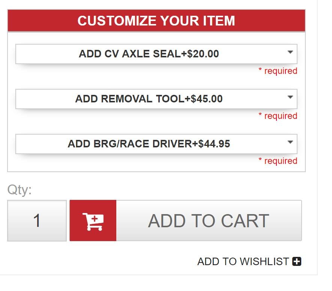Click the red shopping cart icon
332x291 pixels.
point(93,220)
